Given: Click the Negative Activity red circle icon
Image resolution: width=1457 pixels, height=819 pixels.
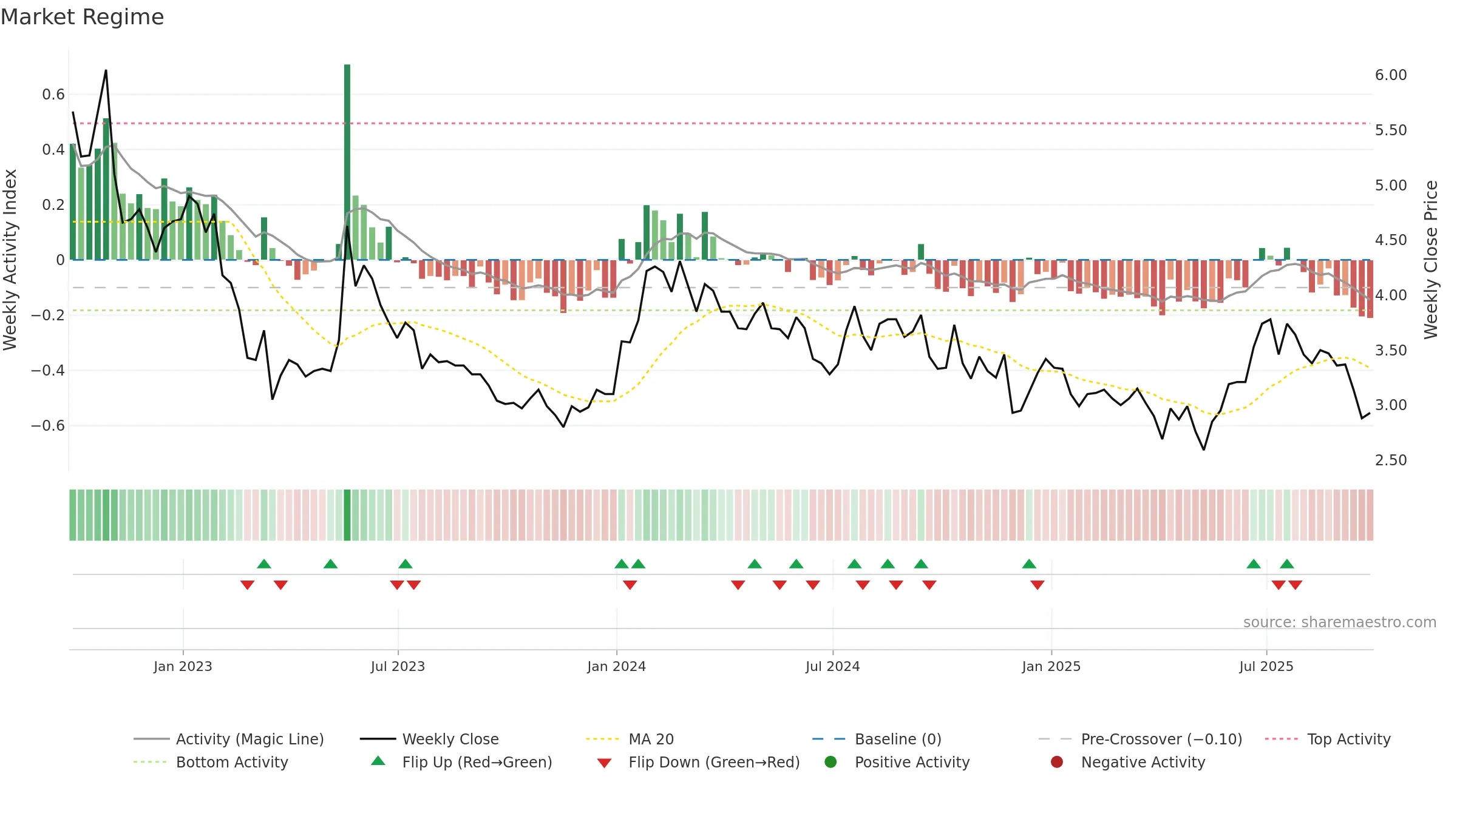Looking at the screenshot, I should tap(1057, 762).
